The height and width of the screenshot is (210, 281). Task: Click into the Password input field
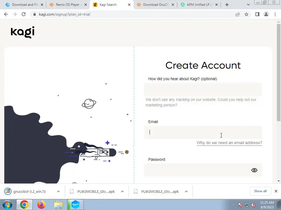tap(203, 170)
